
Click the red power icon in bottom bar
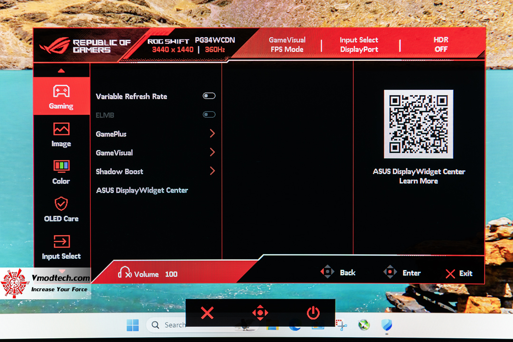click(313, 313)
